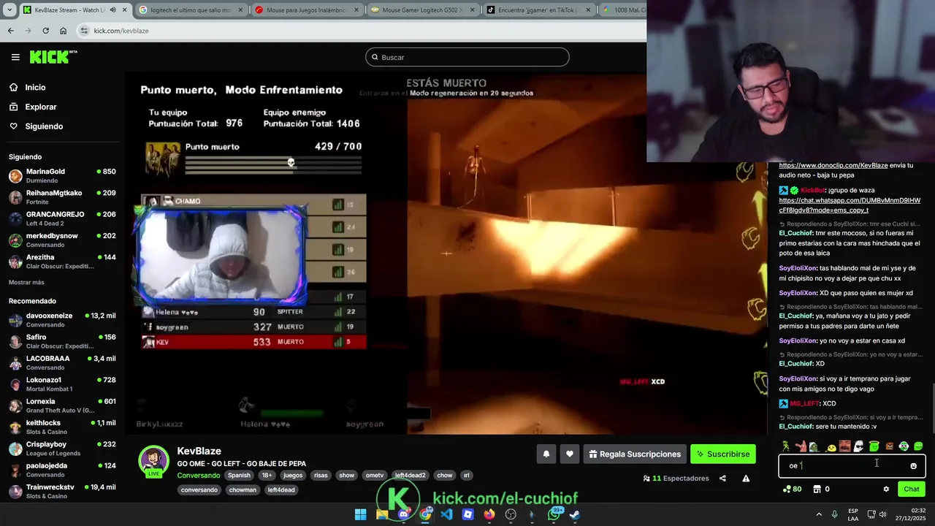
Task: Open merkedbysnow channel in sidebar
Action: tap(62, 240)
